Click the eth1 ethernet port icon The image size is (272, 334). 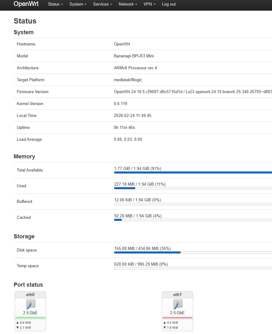click(x=177, y=304)
